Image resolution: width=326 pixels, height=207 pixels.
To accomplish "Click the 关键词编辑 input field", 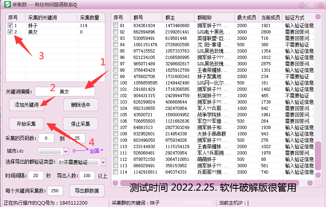I will pos(65,92).
